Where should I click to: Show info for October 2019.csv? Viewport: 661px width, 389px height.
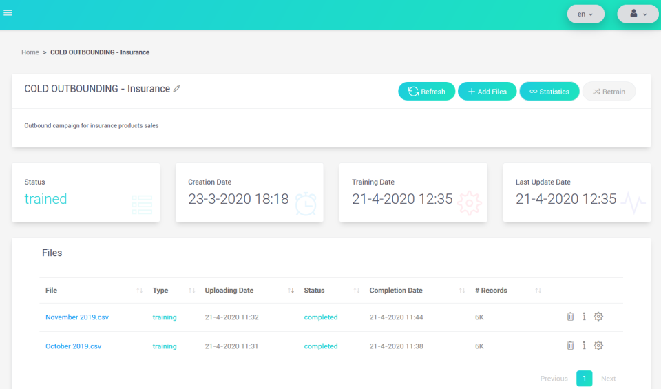[584, 346]
